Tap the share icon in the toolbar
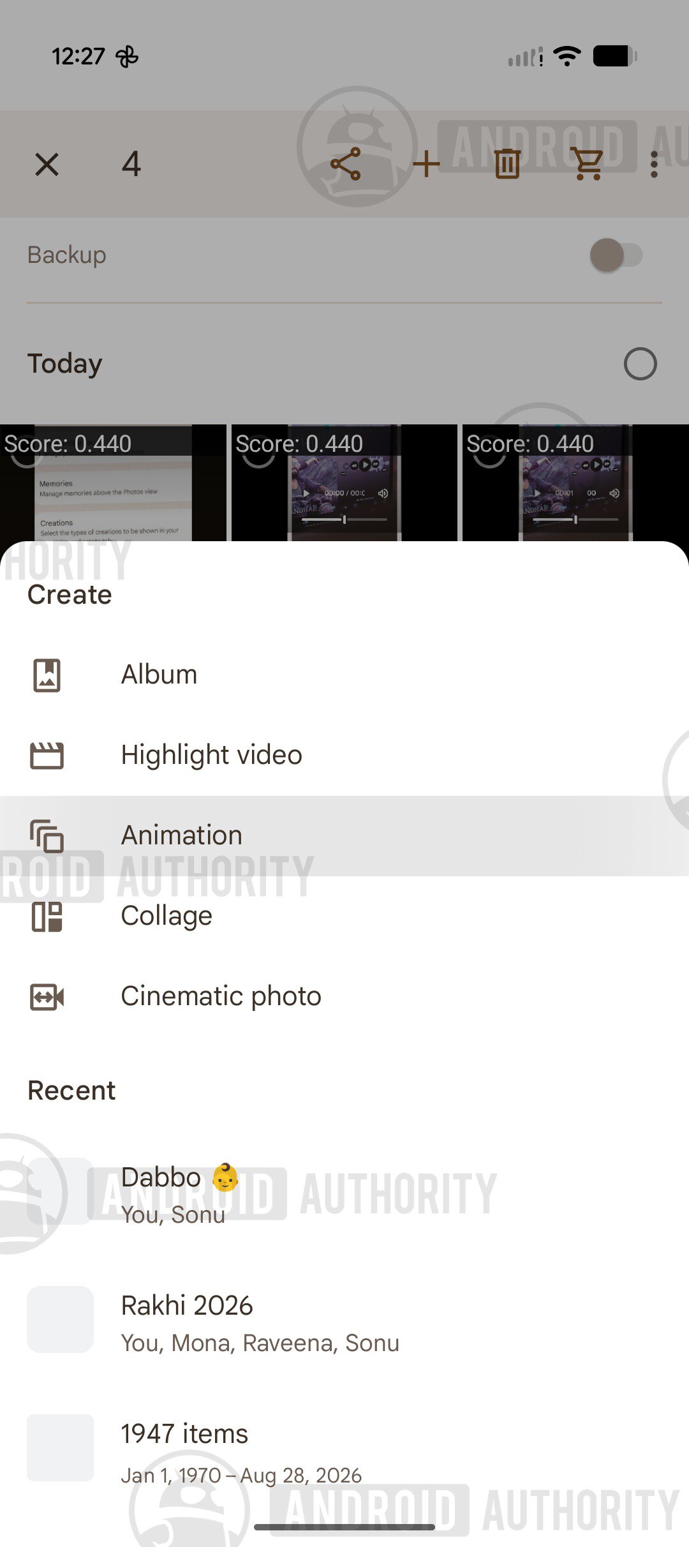The height and width of the screenshot is (1547, 689). (346, 164)
